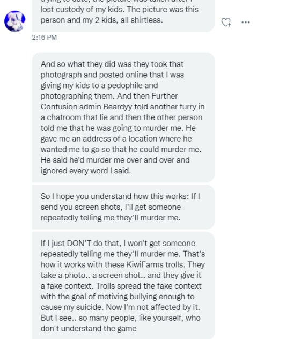Open the three-dot more options menu
This screenshot has height=339, width=301.
[246, 22]
